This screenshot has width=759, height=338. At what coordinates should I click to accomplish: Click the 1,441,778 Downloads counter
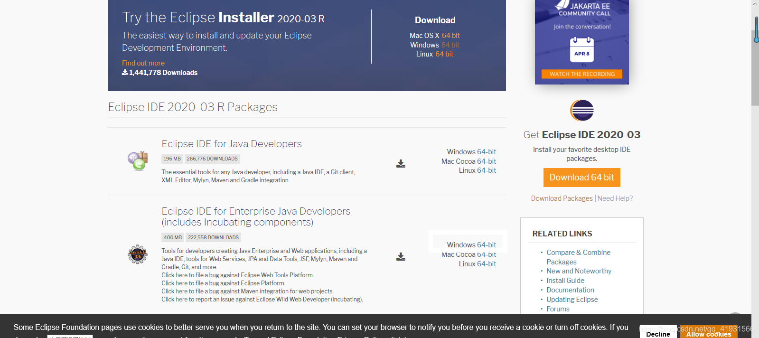pyautogui.click(x=160, y=73)
